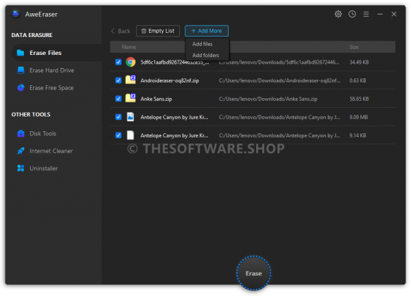Click the blank document icon for Antelope Canyon 9.14 KB

(x=130, y=135)
